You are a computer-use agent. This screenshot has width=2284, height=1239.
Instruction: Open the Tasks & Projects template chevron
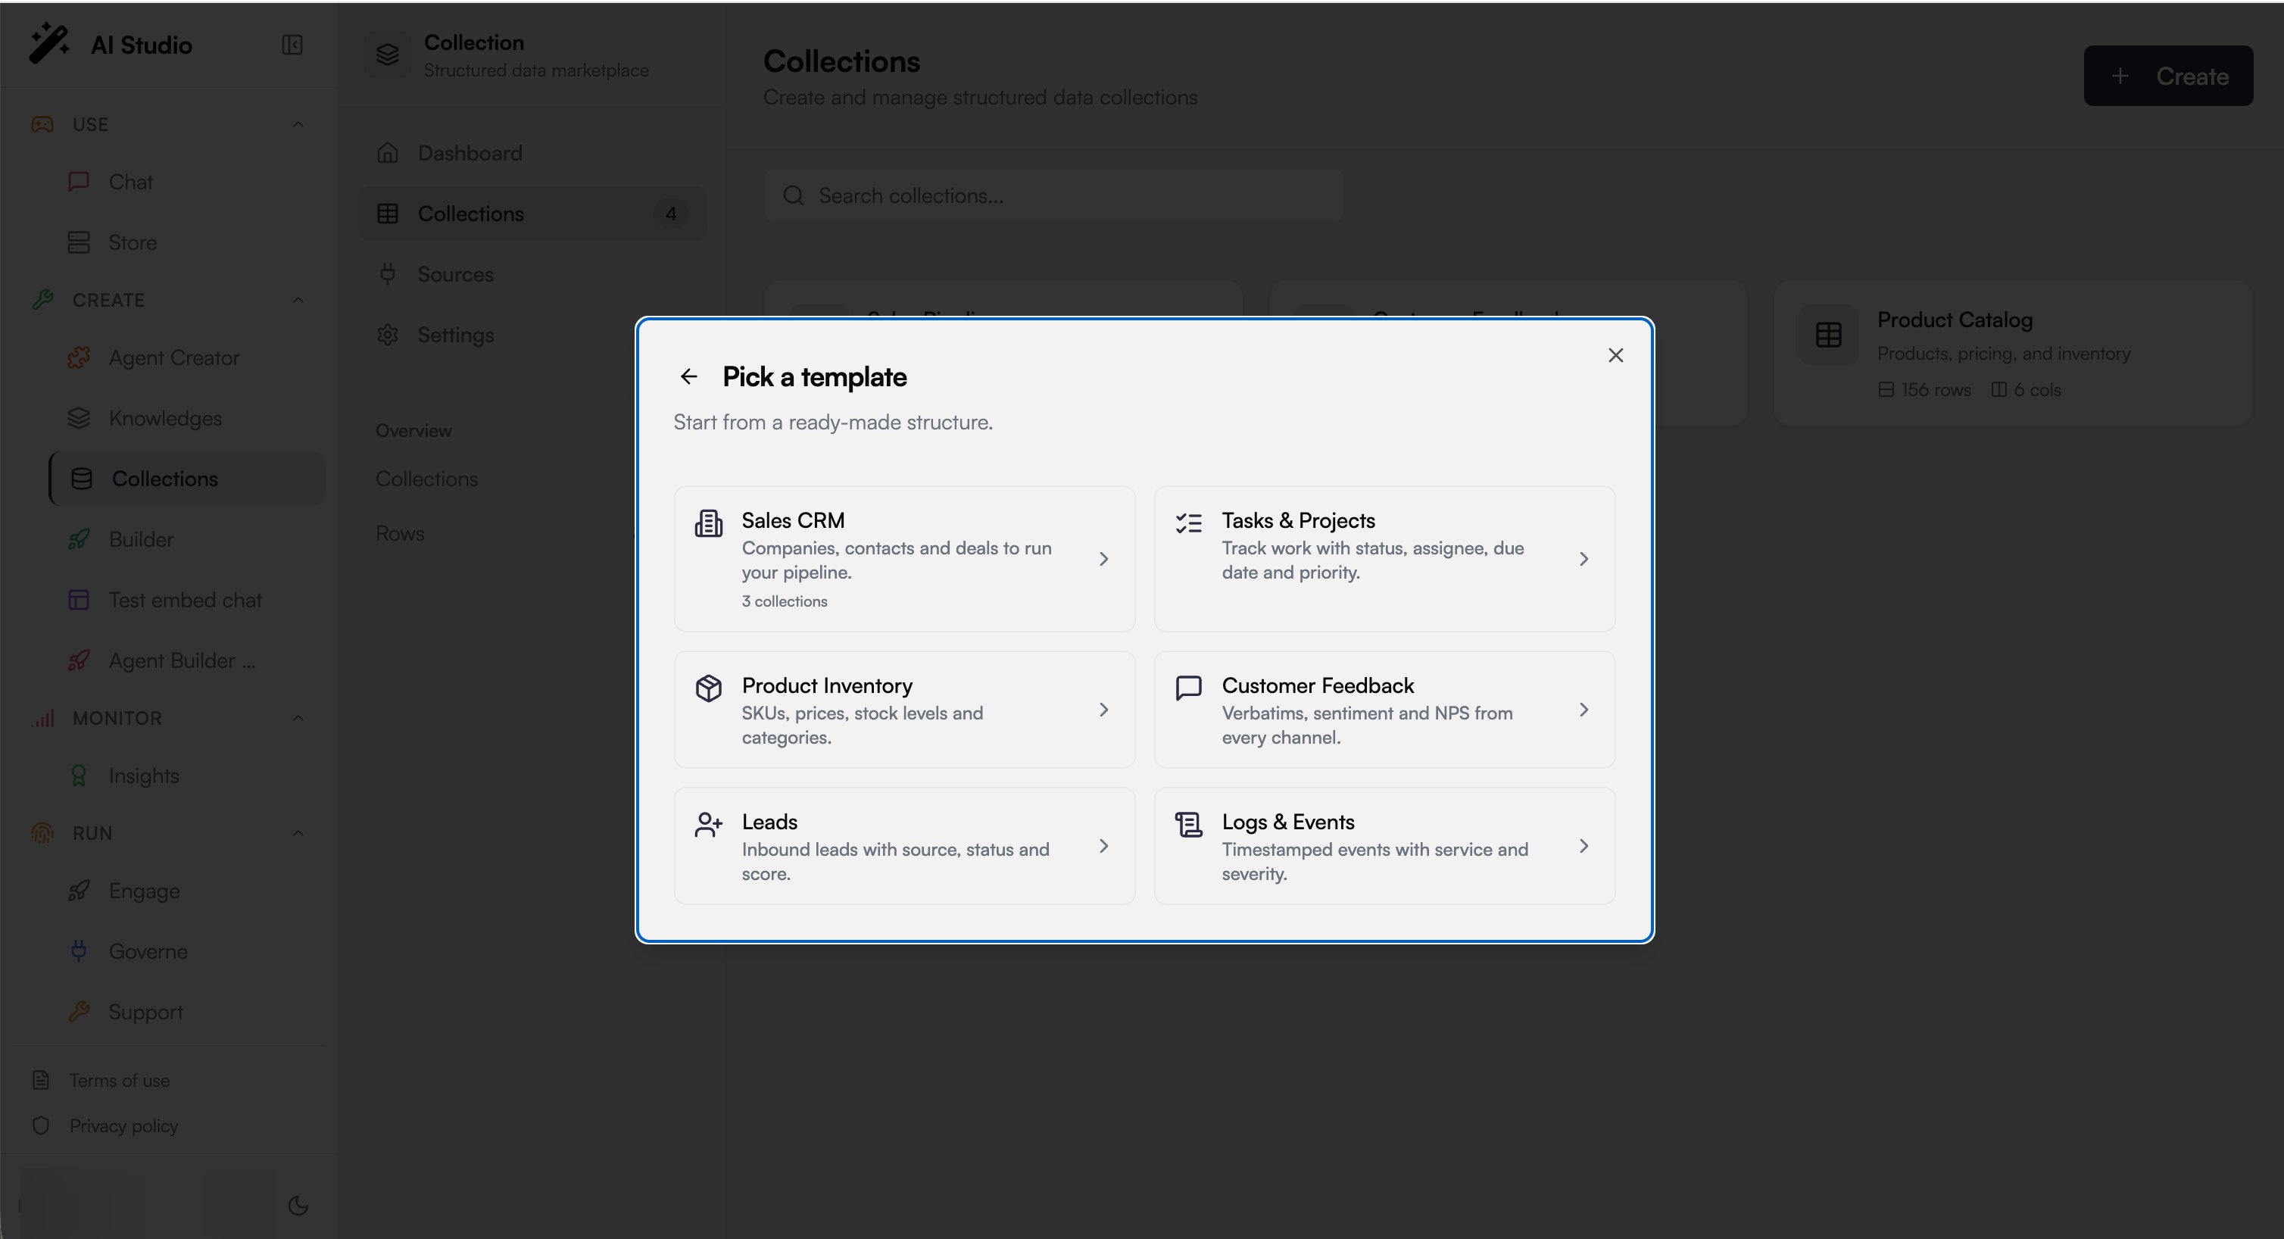click(x=1584, y=559)
